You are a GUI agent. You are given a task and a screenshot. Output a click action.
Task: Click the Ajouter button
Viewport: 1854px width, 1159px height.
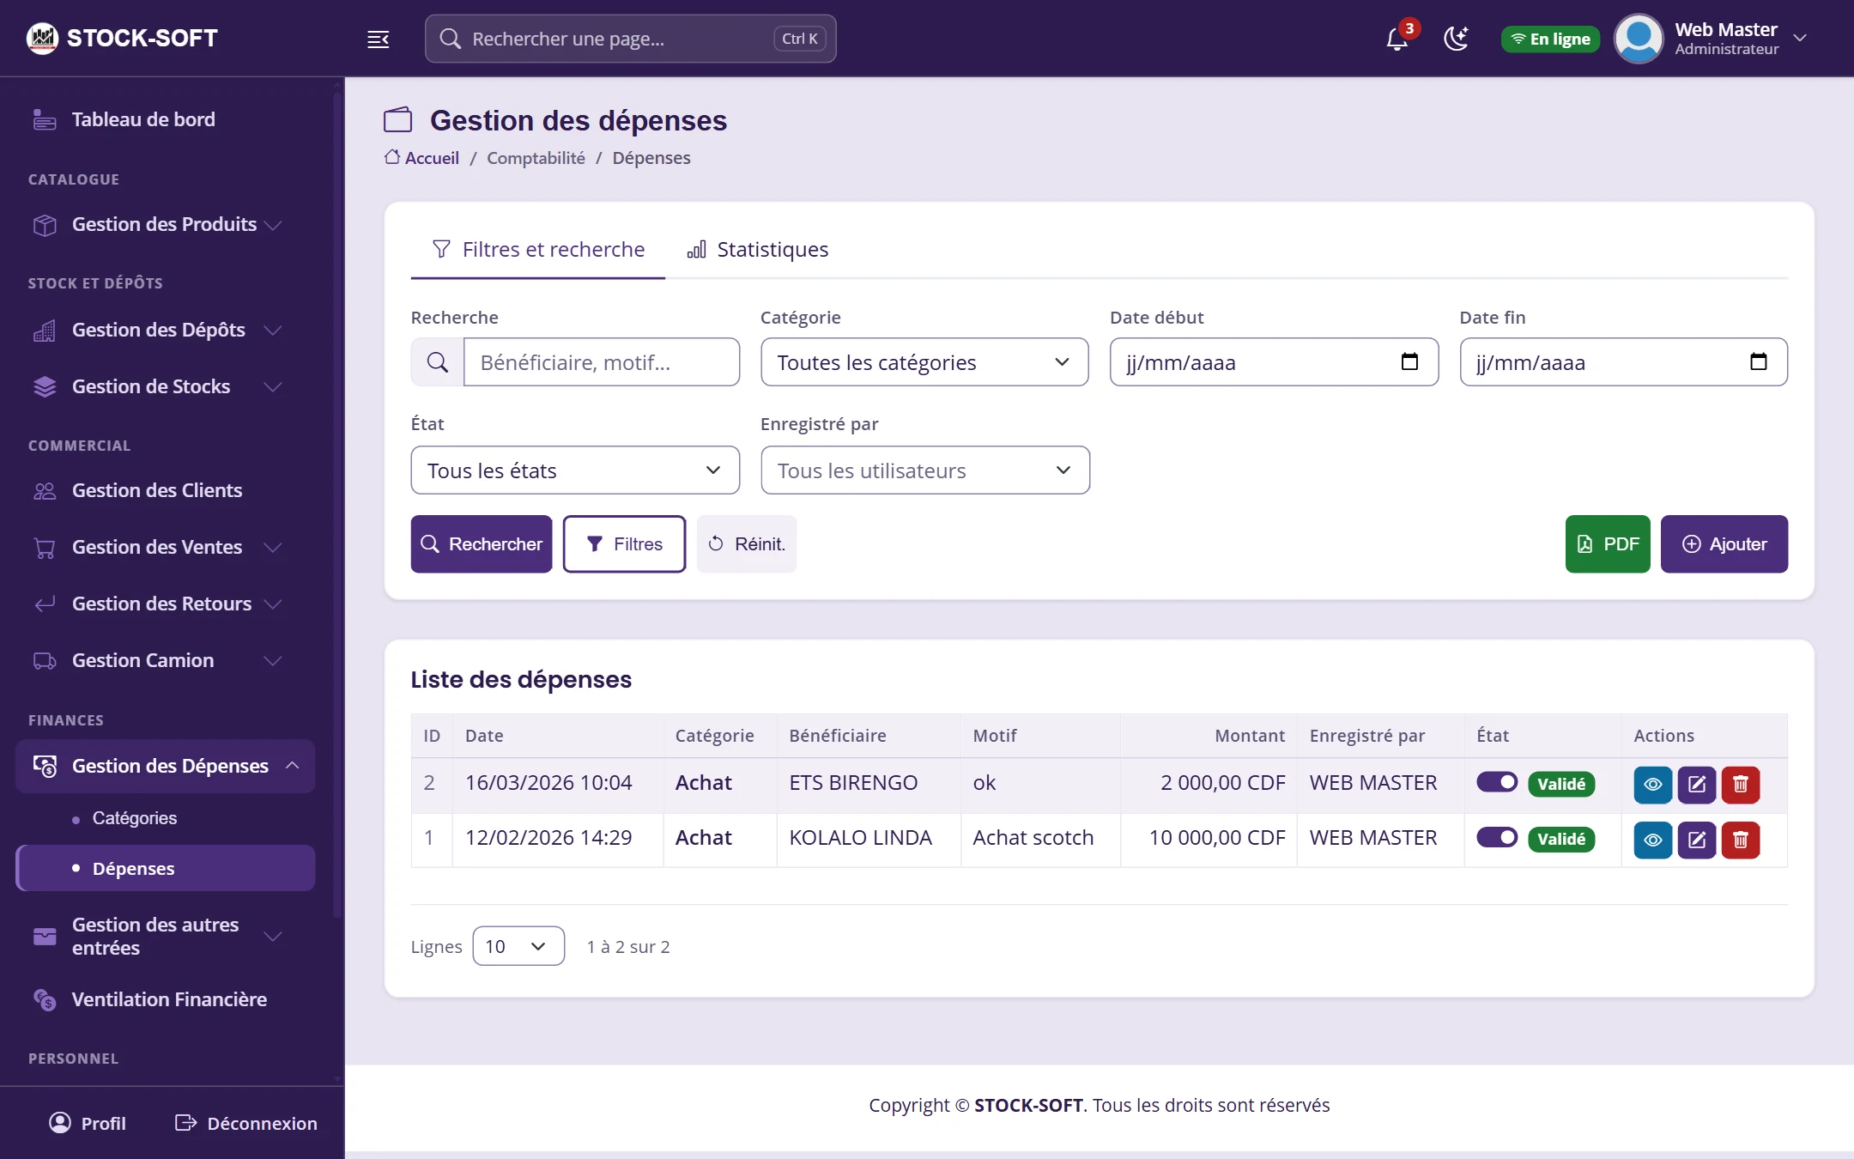(1724, 544)
